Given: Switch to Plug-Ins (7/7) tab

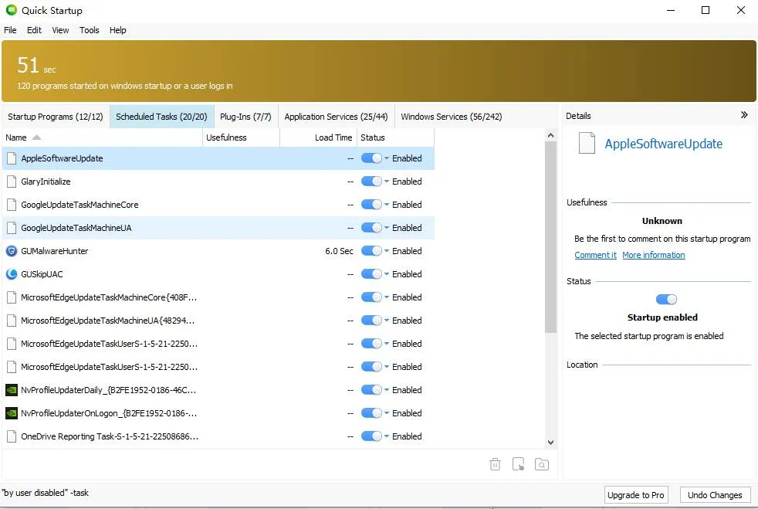Looking at the screenshot, I should pyautogui.click(x=245, y=117).
